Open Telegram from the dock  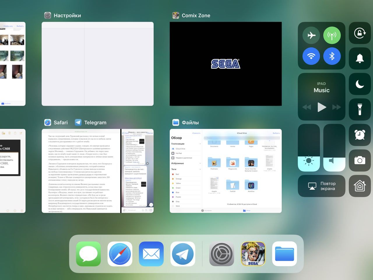coord(183,254)
